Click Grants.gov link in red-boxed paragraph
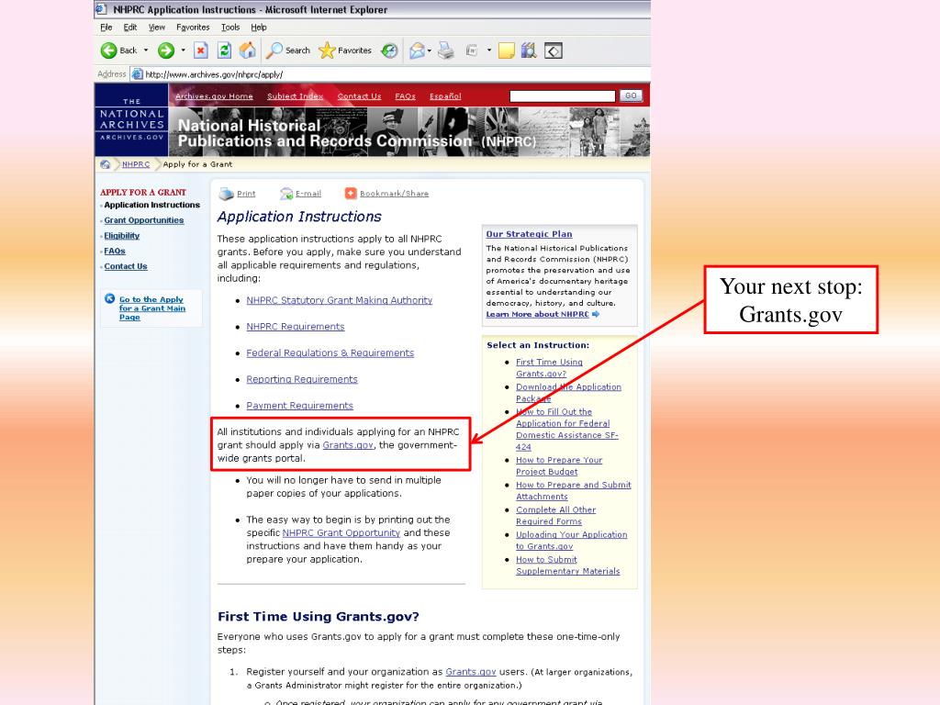The image size is (940, 705). pyautogui.click(x=348, y=445)
